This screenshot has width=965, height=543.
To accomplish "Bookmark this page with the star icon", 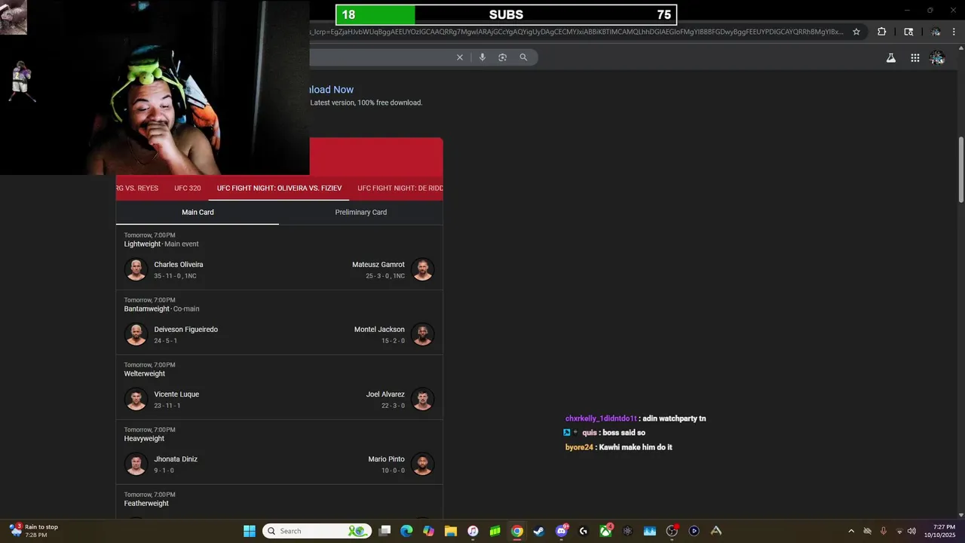I will (x=856, y=32).
